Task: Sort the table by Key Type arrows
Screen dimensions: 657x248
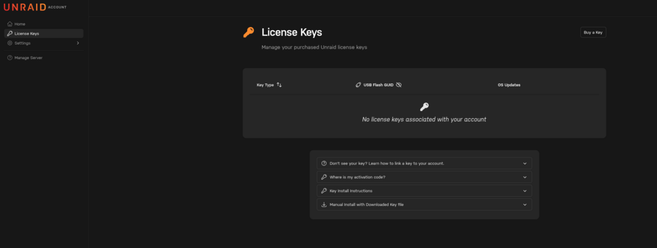Action: 279,85
